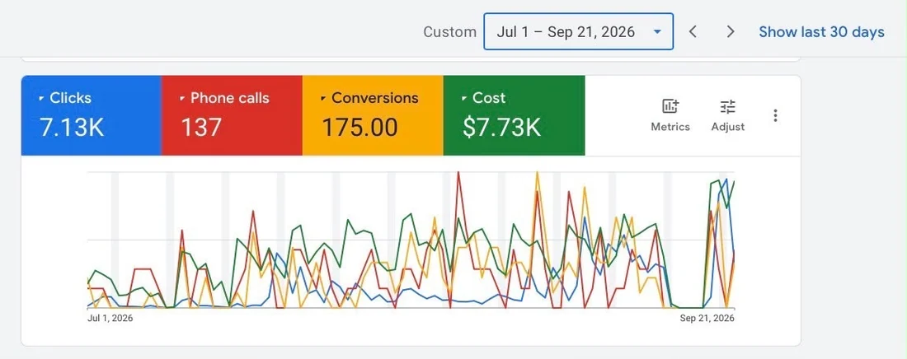Click the Jul 1, 2026 axis label

tap(110, 318)
